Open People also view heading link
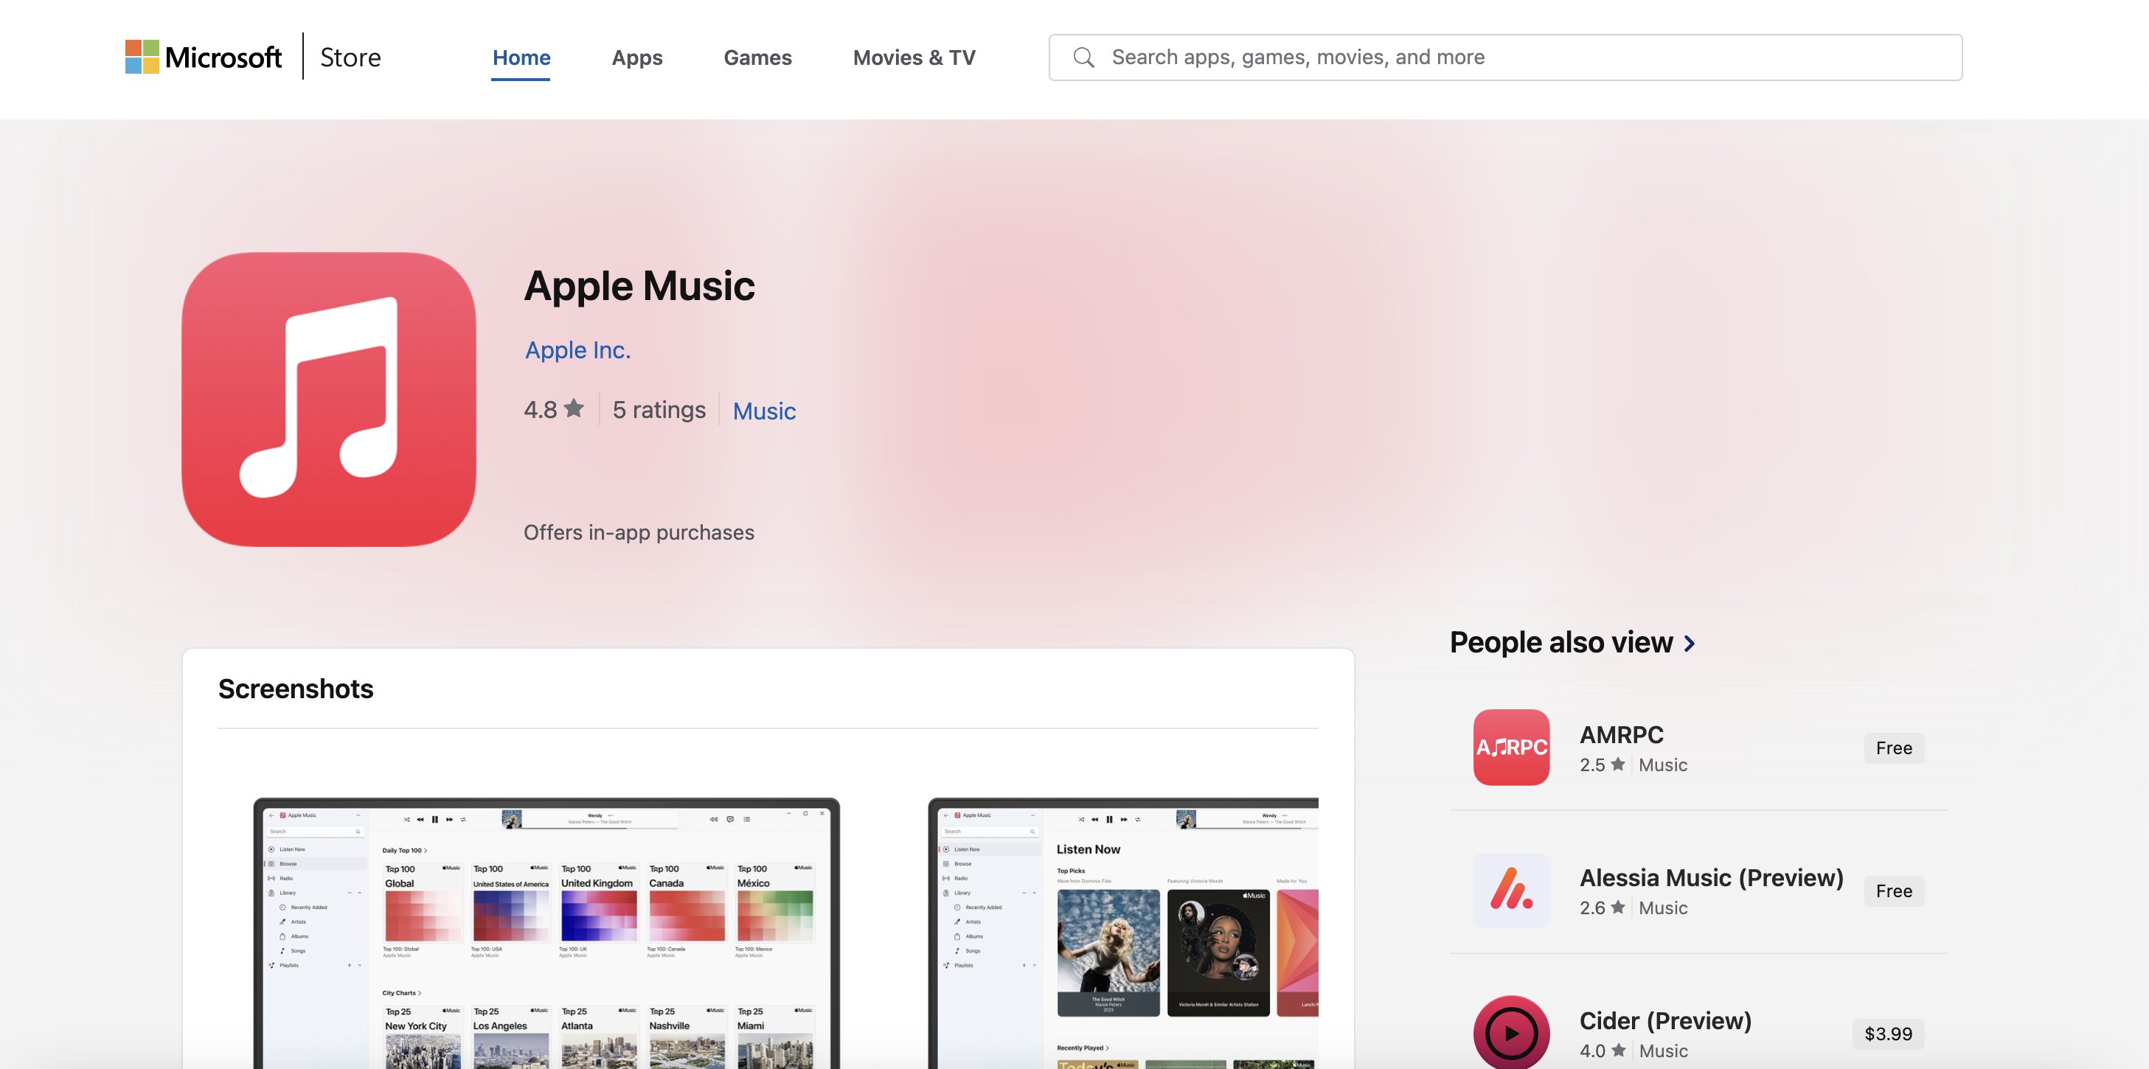Viewport: 2149px width, 1069px height. tap(1560, 642)
